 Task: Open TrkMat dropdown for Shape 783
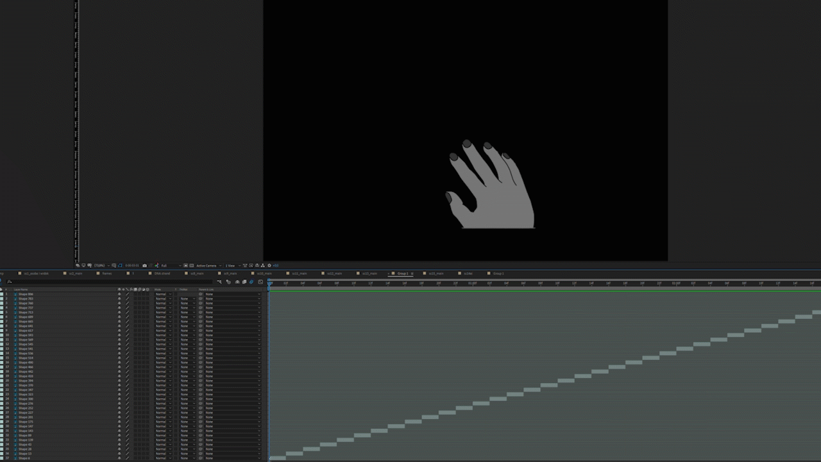tap(187, 298)
